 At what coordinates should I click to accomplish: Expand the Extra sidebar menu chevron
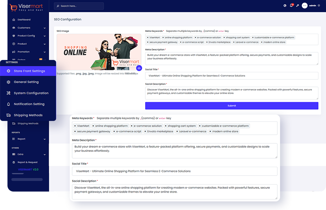(45, 155)
